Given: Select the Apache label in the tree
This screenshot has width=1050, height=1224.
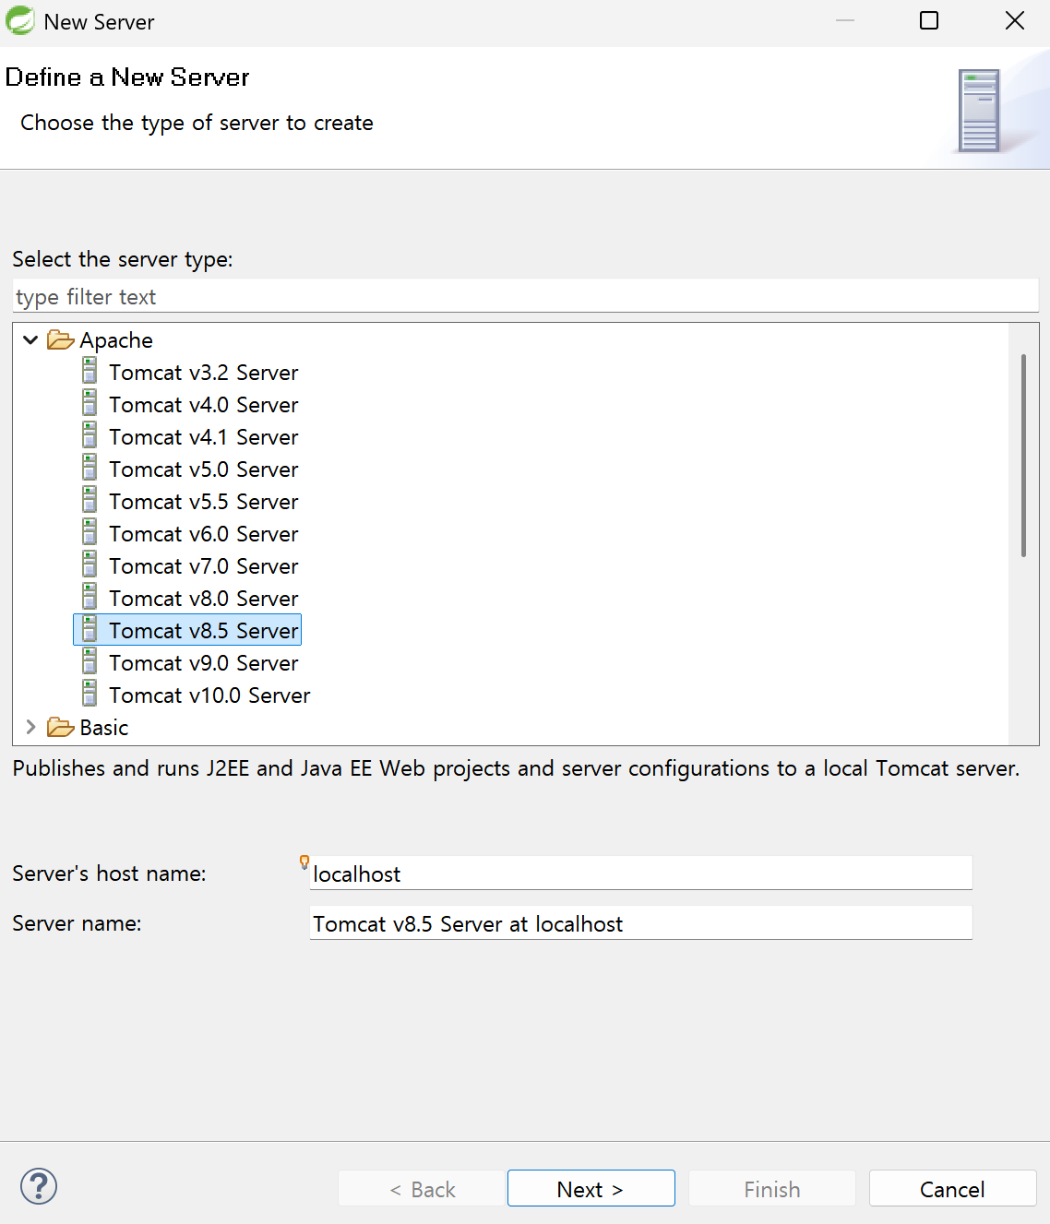Looking at the screenshot, I should pos(116,340).
